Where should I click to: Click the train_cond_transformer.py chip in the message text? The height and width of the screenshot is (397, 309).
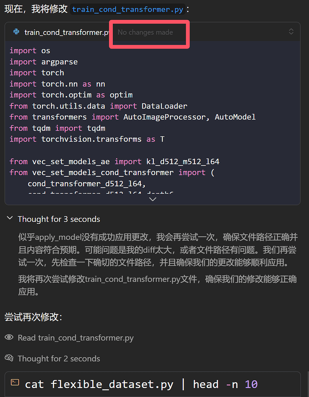point(128,9)
